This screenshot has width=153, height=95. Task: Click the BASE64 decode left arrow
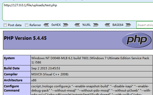click(107, 25)
